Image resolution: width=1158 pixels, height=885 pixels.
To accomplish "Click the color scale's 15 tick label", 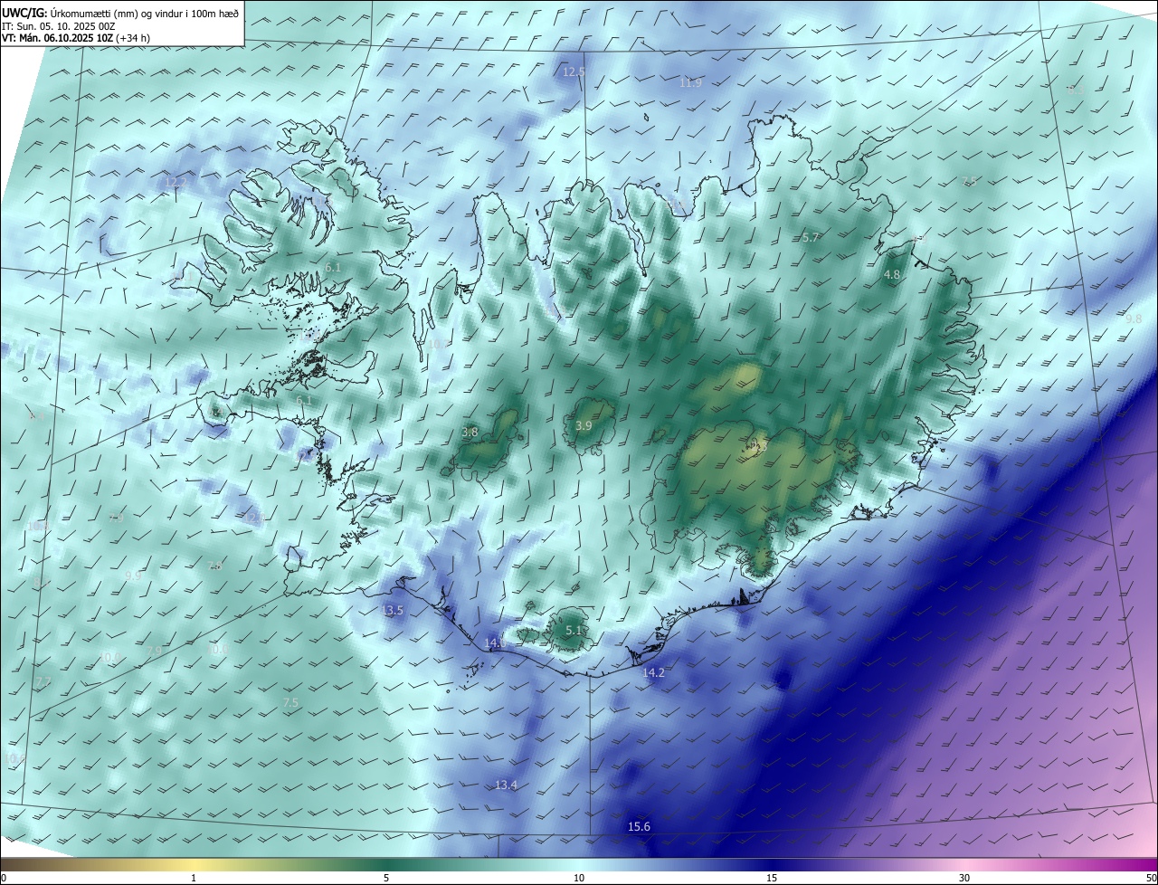I will [x=772, y=878].
